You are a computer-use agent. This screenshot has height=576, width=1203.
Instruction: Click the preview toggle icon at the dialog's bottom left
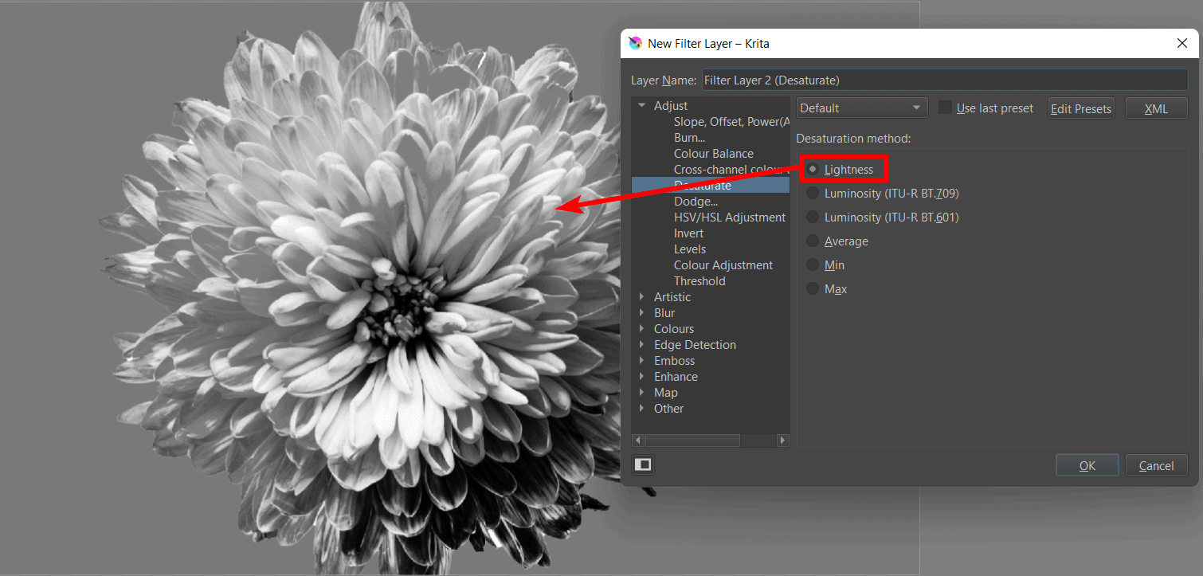[643, 464]
